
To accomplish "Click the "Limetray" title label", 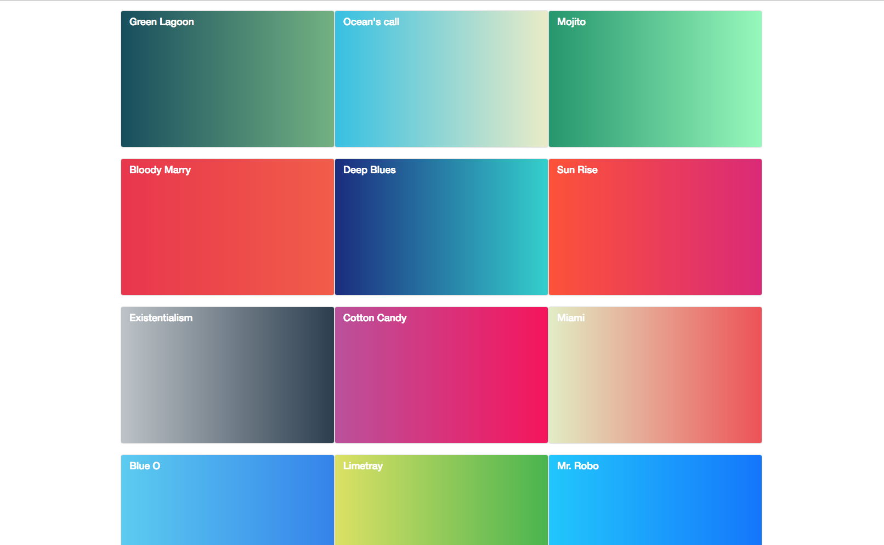I will (363, 466).
